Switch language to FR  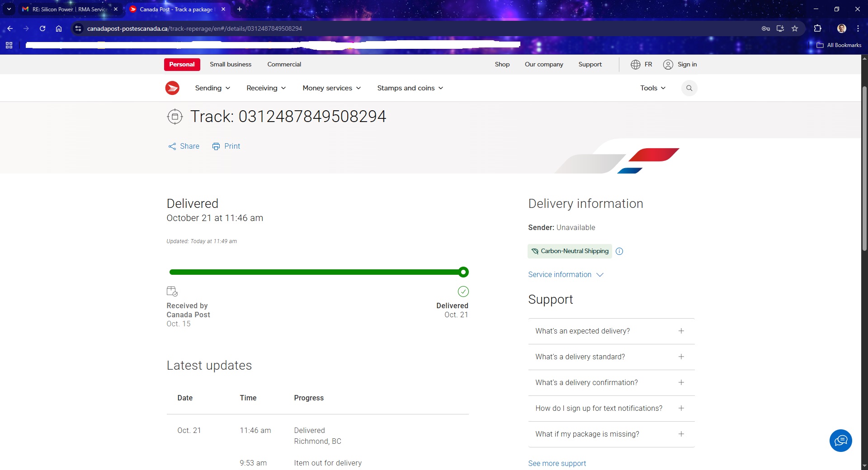(642, 65)
